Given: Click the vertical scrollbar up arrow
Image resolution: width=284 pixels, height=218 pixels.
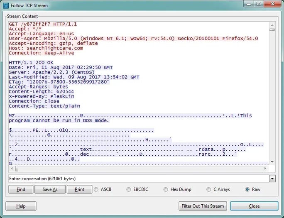Looking at the screenshot, I should click(272, 24).
